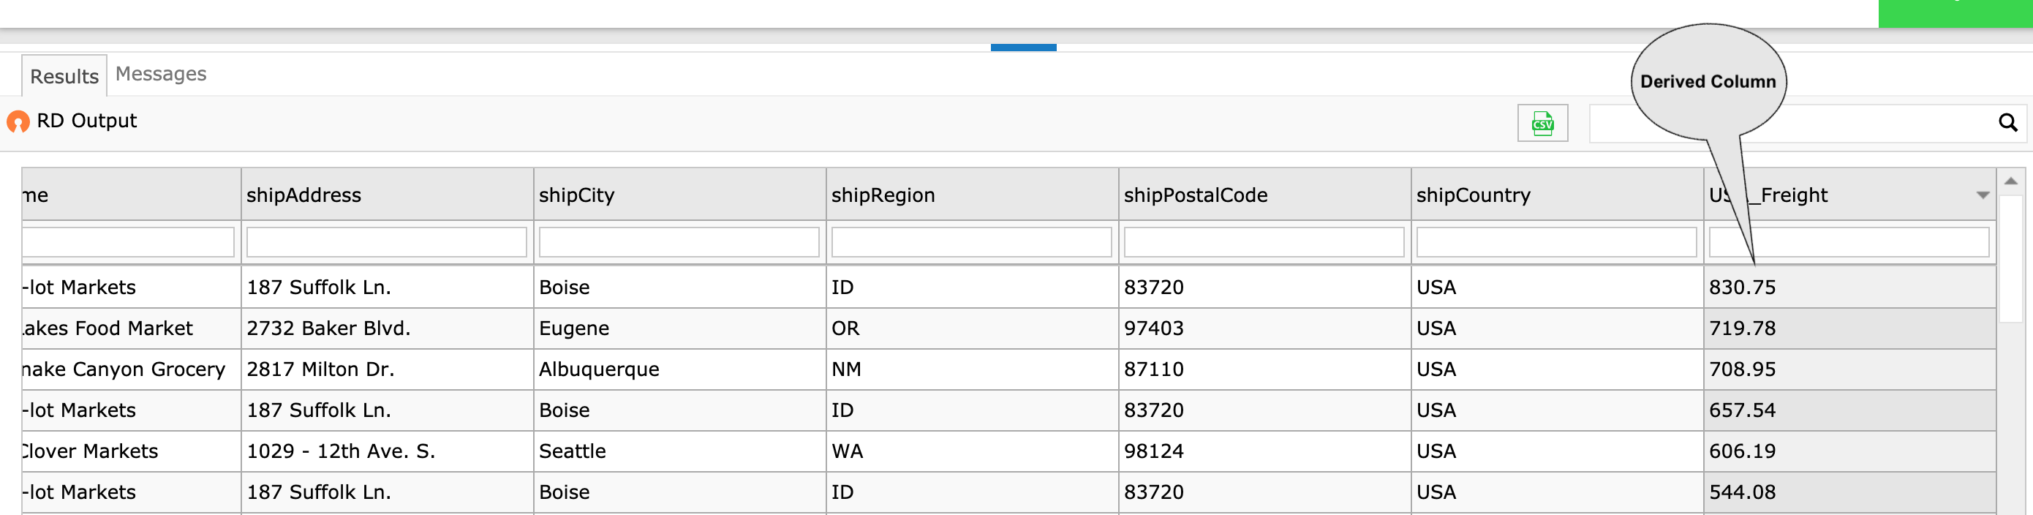Click the shipRegion column header
Image resolution: width=2033 pixels, height=515 pixels.
(883, 195)
